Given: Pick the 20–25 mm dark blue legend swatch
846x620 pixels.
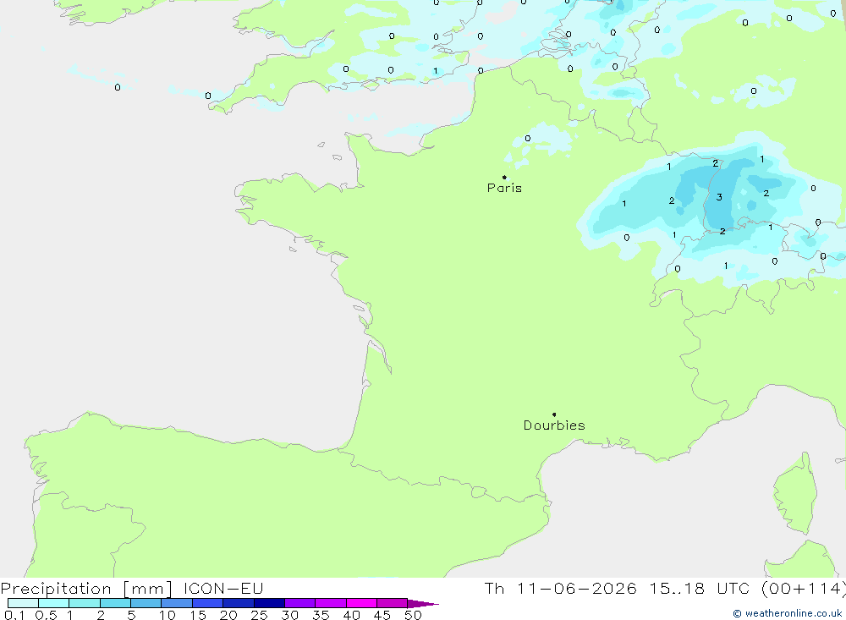Looking at the screenshot, I should [239, 603].
